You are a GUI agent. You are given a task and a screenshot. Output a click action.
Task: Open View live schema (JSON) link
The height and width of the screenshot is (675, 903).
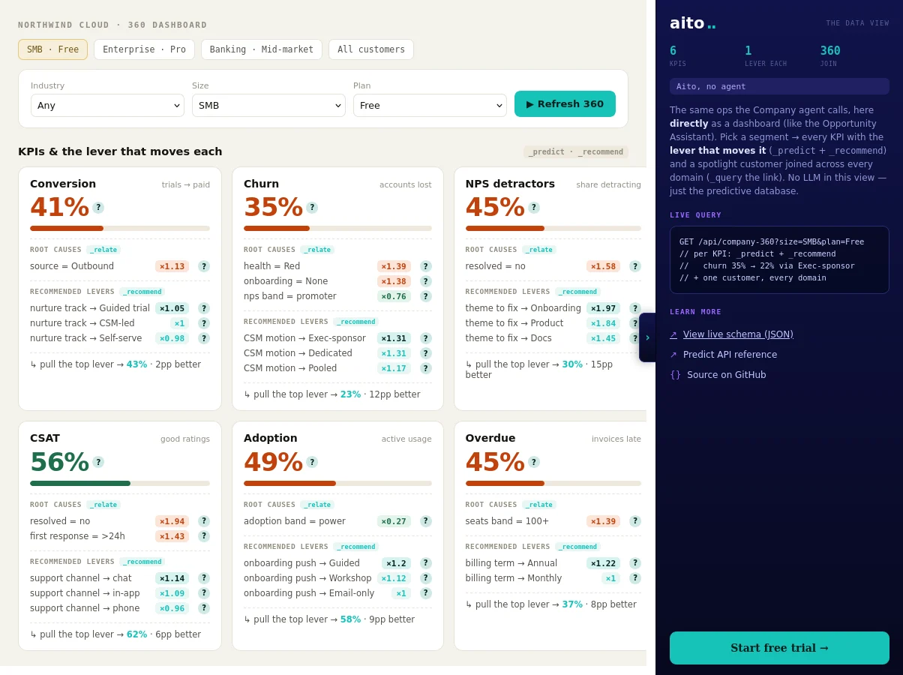tap(738, 334)
